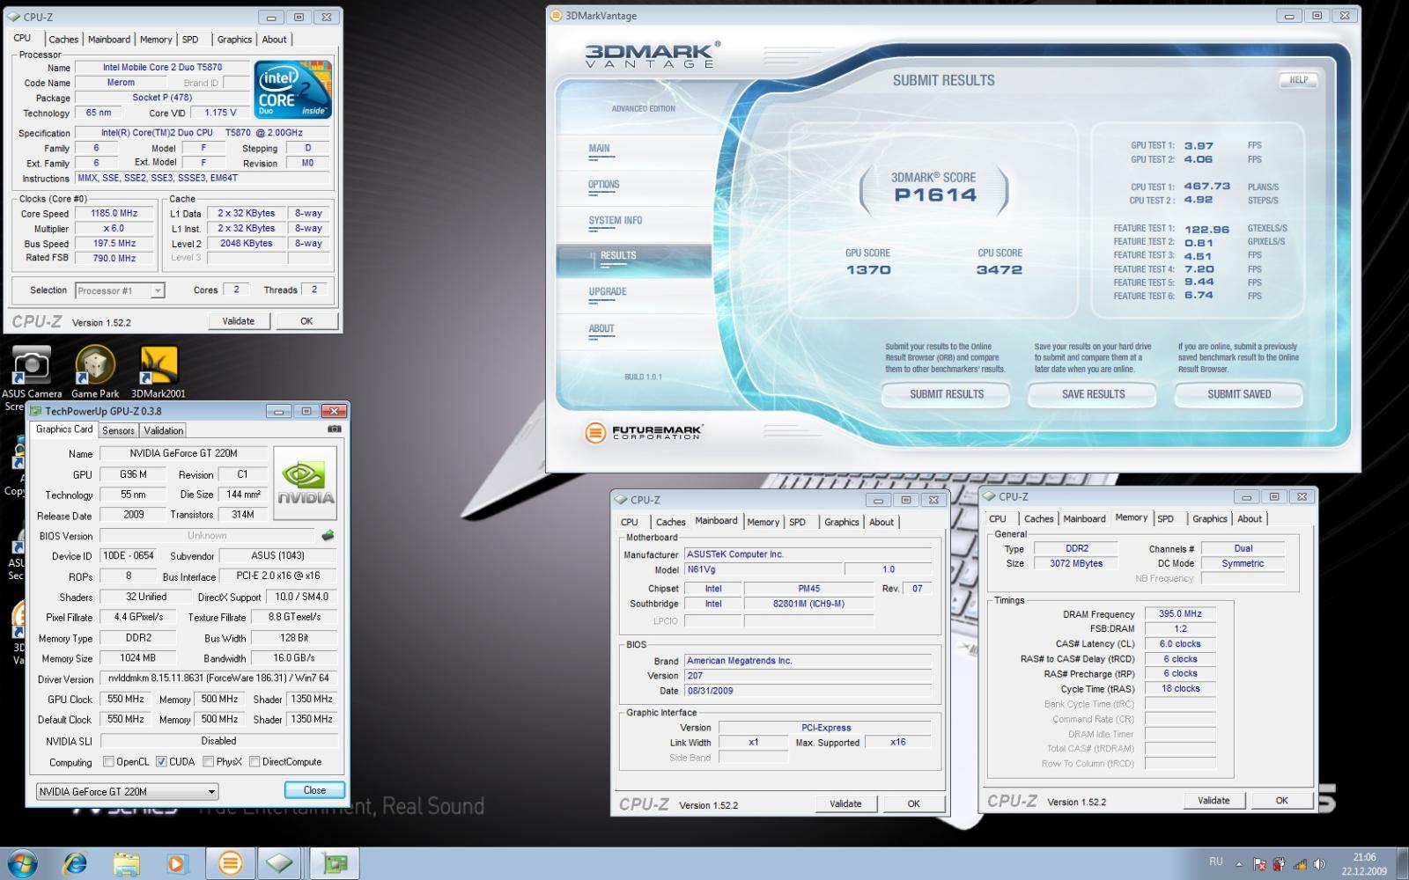This screenshot has height=880, width=1409.
Task: Open the Processor #1 selection dropdown
Action: 120,290
